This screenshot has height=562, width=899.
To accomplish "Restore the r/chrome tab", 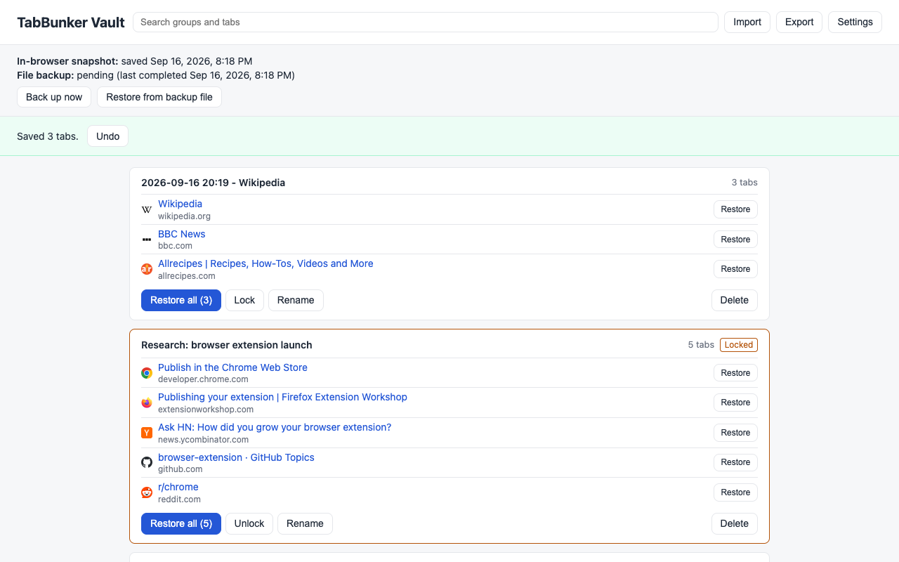I will click(735, 492).
